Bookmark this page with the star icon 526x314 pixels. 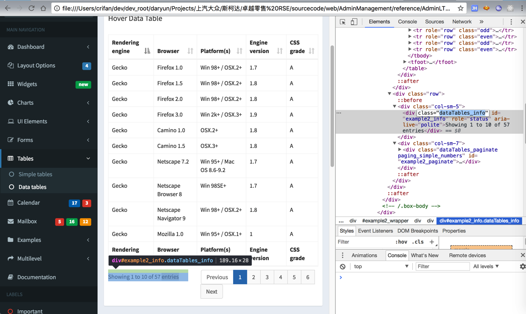[x=460, y=8]
